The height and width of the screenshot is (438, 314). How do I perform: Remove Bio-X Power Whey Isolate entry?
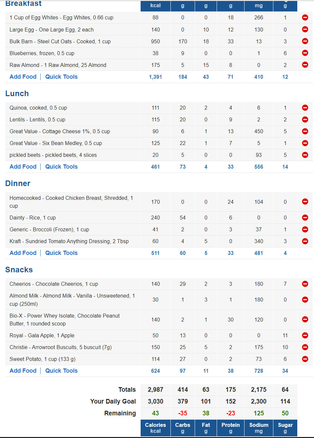pyautogui.click(x=305, y=320)
